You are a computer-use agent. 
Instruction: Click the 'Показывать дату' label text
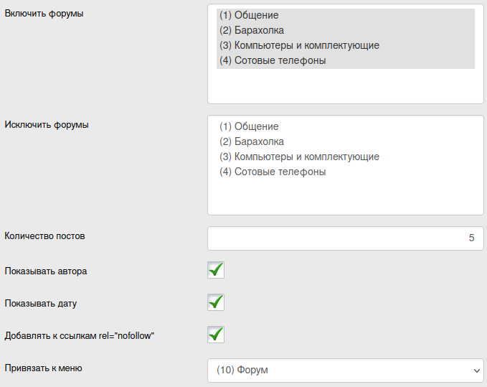[x=41, y=304]
